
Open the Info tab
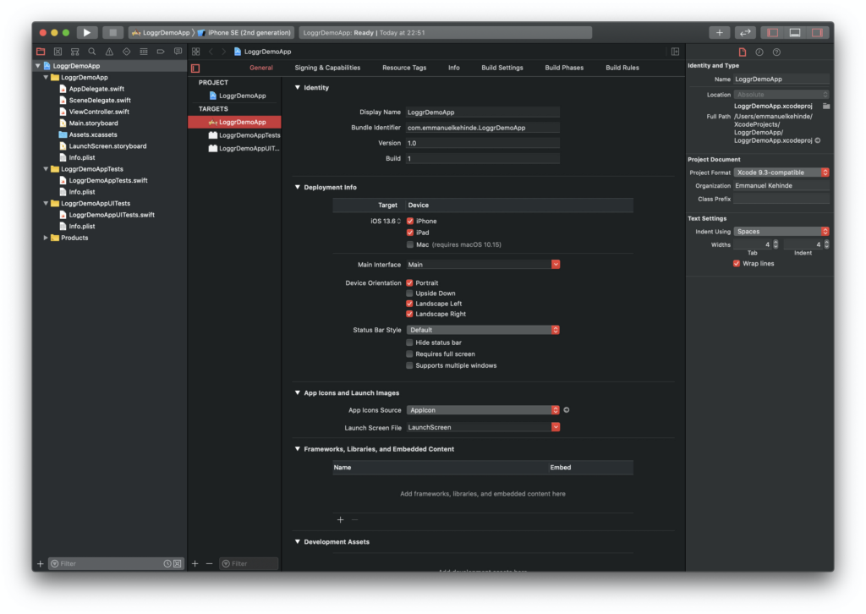pos(454,68)
